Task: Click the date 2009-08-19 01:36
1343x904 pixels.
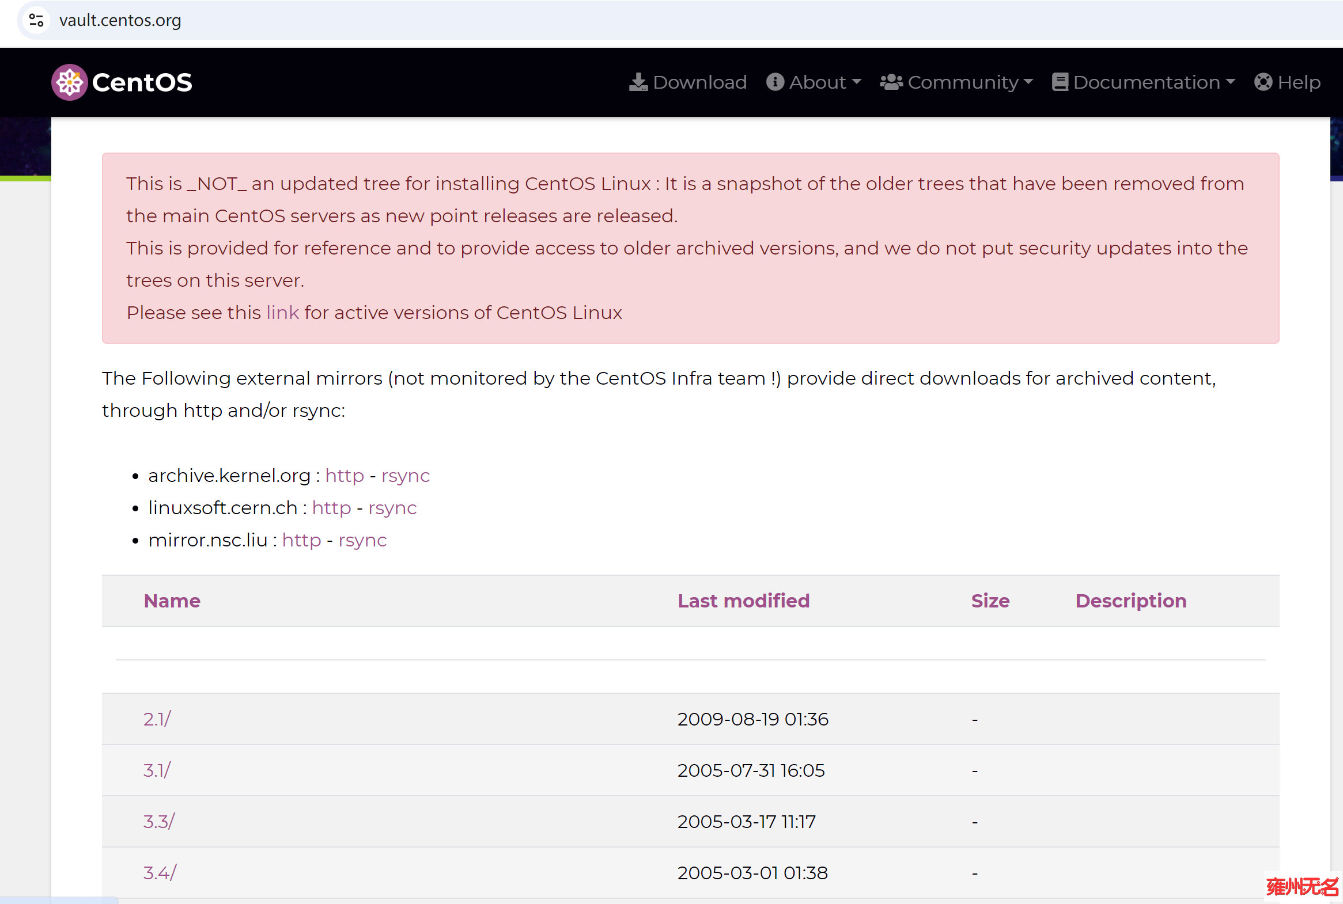Action: tap(753, 719)
